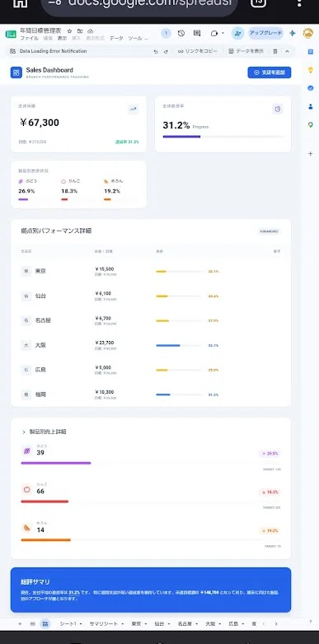
Task: Click the アップグレード button
Action: pos(265,33)
